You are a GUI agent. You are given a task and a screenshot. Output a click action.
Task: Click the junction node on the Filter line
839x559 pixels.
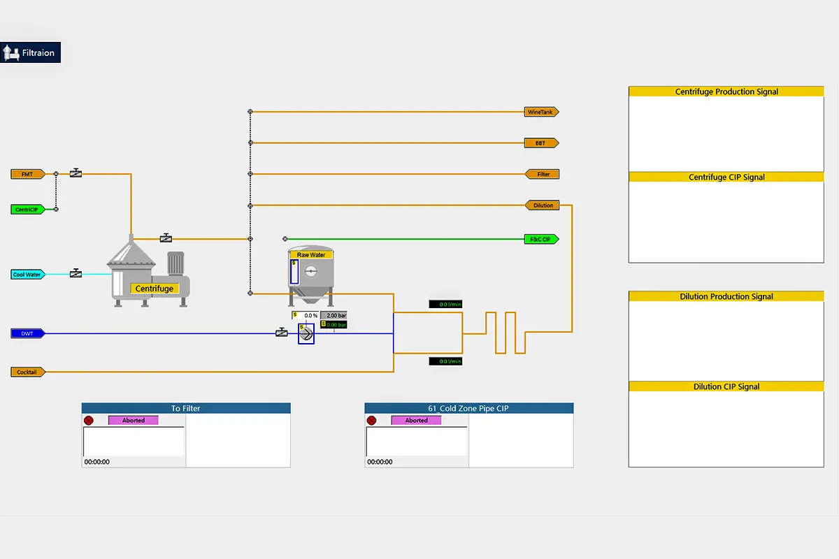point(250,174)
